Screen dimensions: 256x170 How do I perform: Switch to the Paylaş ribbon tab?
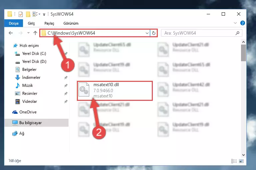[x=49, y=23]
